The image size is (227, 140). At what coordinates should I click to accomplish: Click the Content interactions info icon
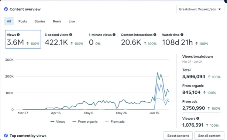(x=155, y=35)
